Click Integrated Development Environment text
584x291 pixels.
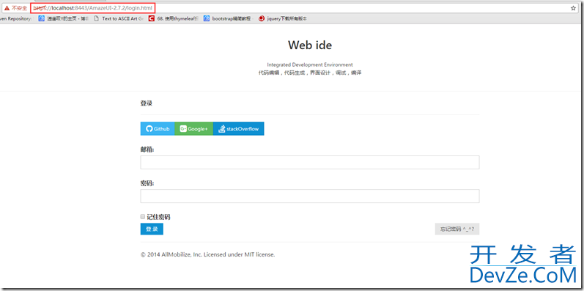tap(310, 65)
